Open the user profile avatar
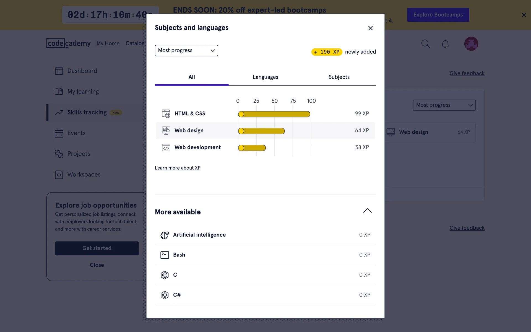Image resolution: width=531 pixels, height=332 pixels. tap(471, 44)
